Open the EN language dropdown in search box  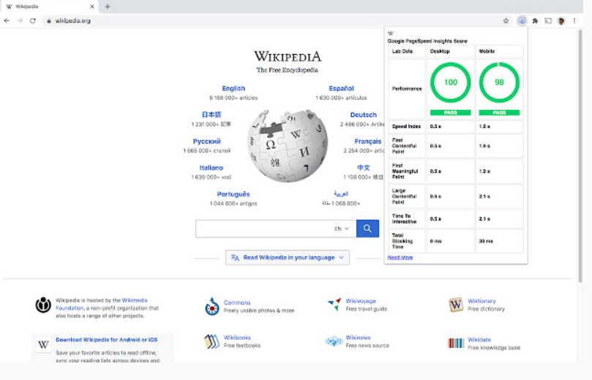coord(341,228)
